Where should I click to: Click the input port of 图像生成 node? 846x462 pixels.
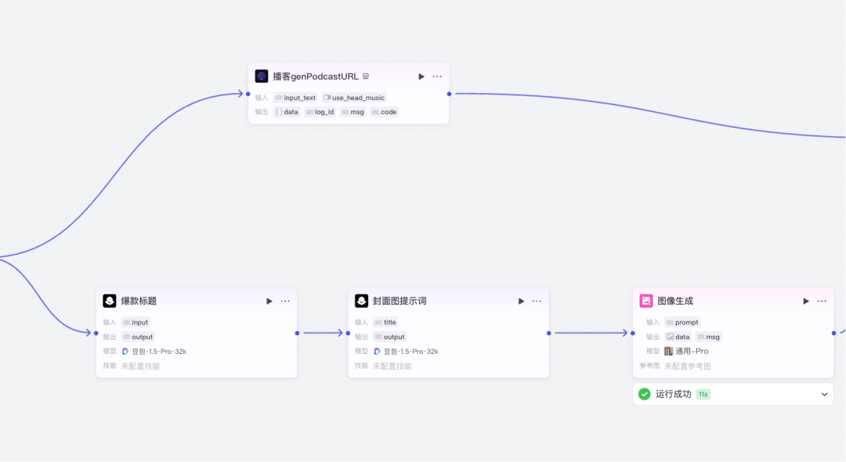click(x=633, y=333)
